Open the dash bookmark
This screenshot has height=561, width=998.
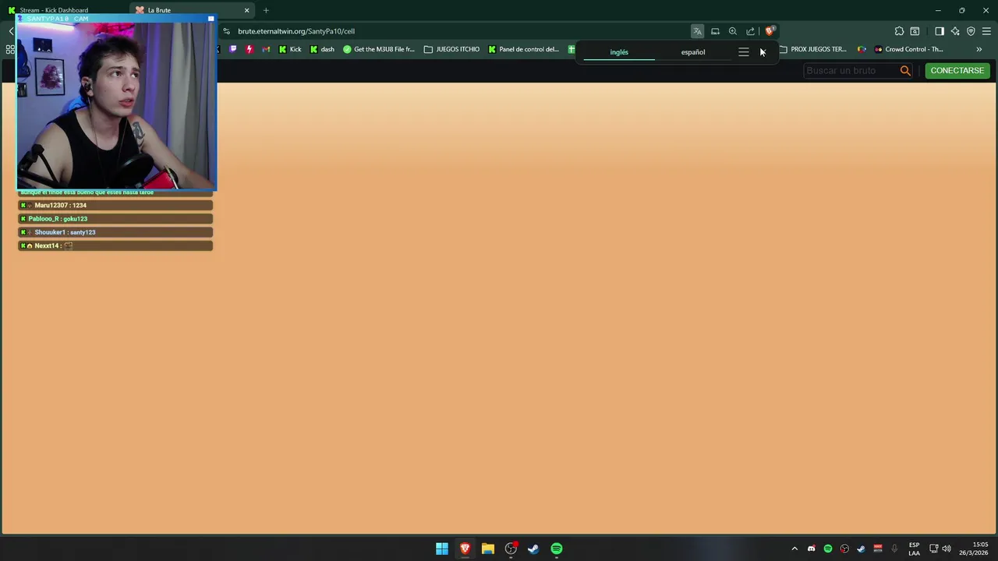(x=322, y=49)
